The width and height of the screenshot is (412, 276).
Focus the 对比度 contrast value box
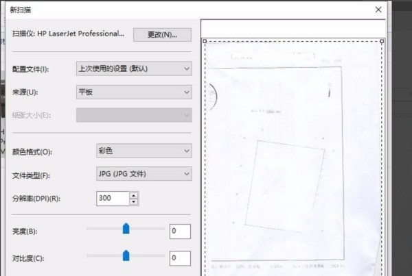tap(179, 258)
